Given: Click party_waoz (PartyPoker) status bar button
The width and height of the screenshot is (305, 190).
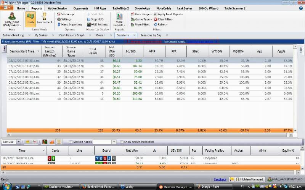Looking at the screenshot, I should click(x=285, y=179).
